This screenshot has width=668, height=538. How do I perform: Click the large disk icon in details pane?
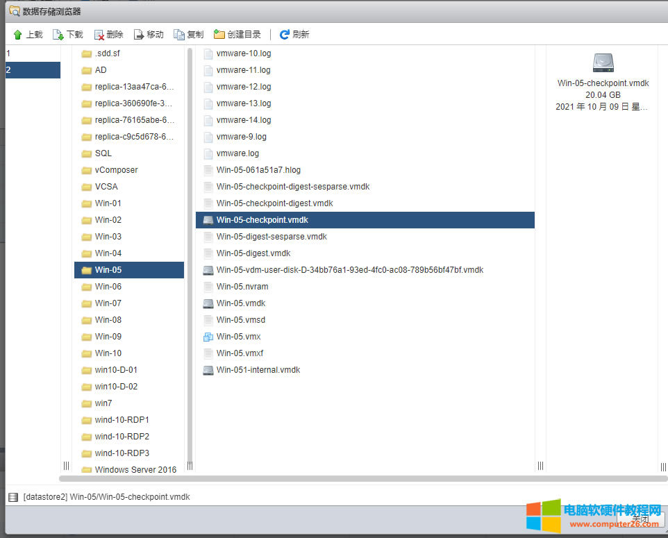coord(603,63)
